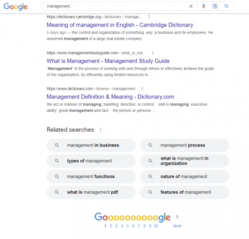Open the Cambridge Dictionary result link
Image resolution: width=249 pixels, height=239 pixels.
pyautogui.click(x=120, y=25)
